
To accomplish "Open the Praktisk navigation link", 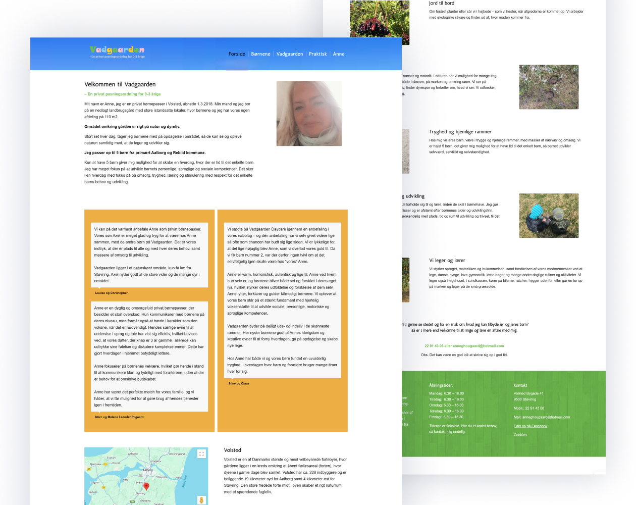I will tap(317, 54).
